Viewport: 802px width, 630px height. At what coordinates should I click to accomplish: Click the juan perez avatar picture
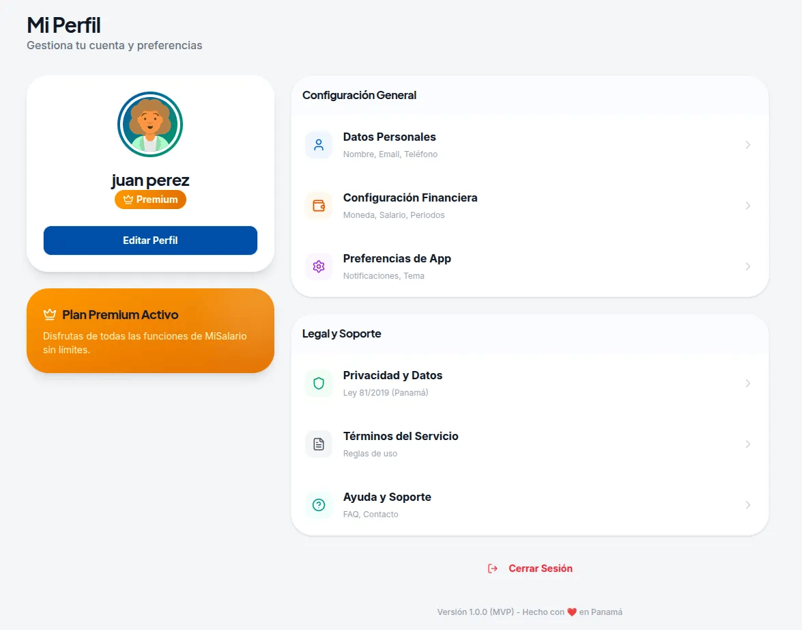point(150,124)
